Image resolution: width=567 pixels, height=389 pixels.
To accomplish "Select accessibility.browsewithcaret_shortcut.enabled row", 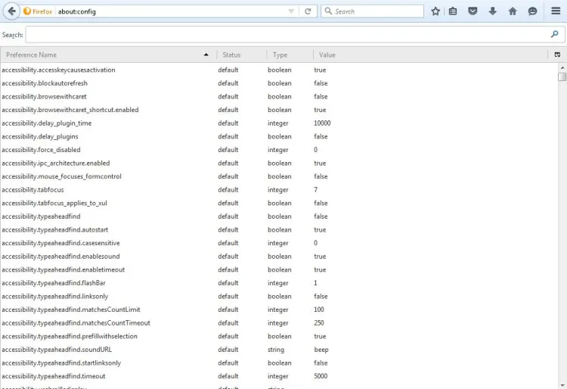I will point(279,110).
